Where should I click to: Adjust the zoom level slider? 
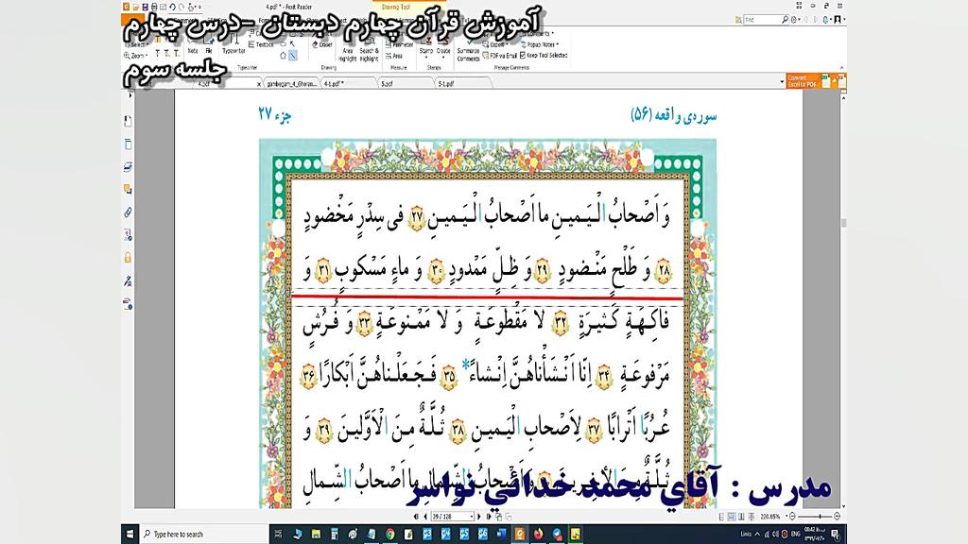(820, 515)
